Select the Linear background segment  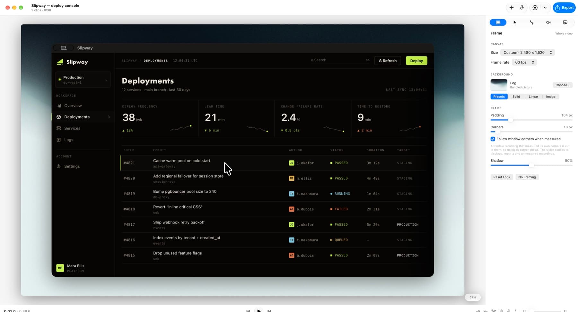tap(533, 97)
